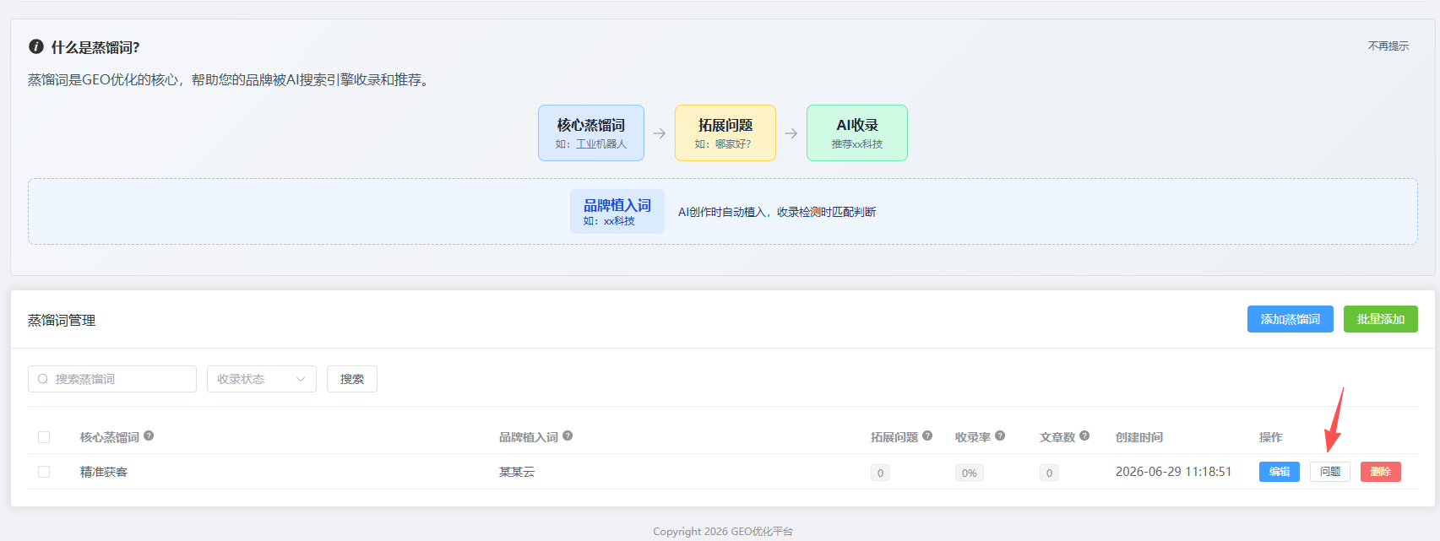Click the 2026-06-29 11:18:51 timestamp

click(x=1173, y=472)
